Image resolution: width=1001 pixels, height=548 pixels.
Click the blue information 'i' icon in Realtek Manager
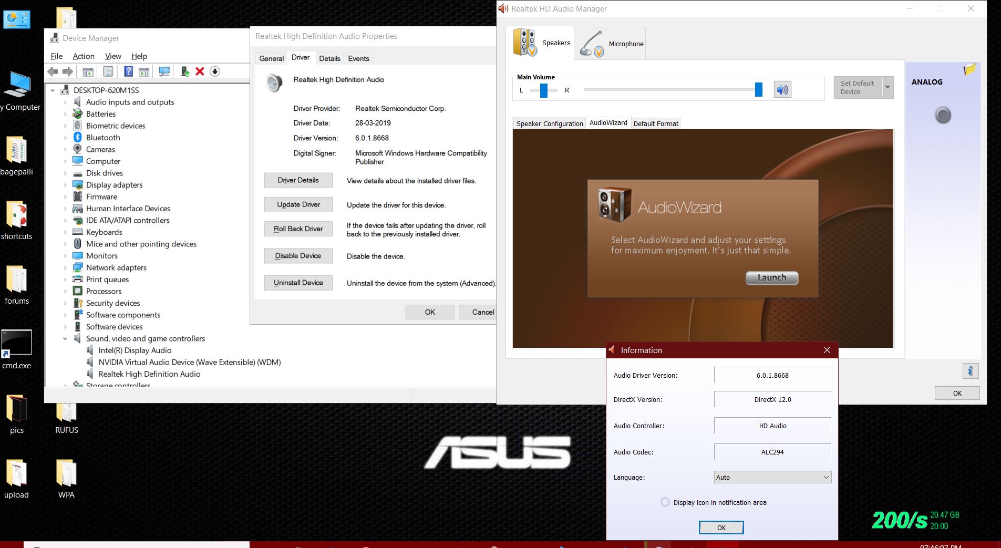click(x=971, y=371)
